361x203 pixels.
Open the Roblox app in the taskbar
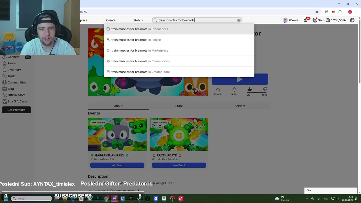click(x=156, y=198)
